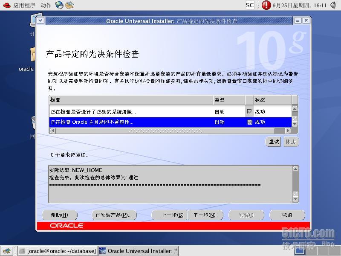Click the 重试 retry button
This screenshot has width=341, height=256.
pyautogui.click(x=273, y=142)
